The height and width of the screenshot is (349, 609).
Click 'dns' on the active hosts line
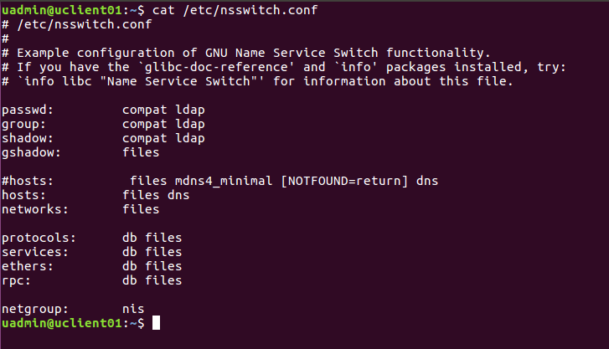point(178,195)
